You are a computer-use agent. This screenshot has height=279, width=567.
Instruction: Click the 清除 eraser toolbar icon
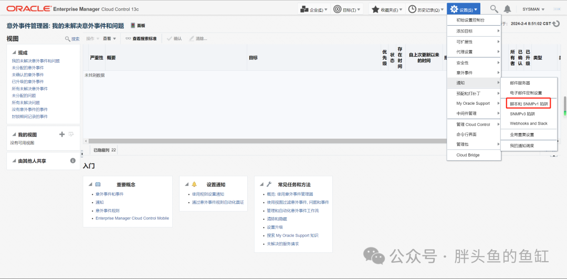click(191, 39)
